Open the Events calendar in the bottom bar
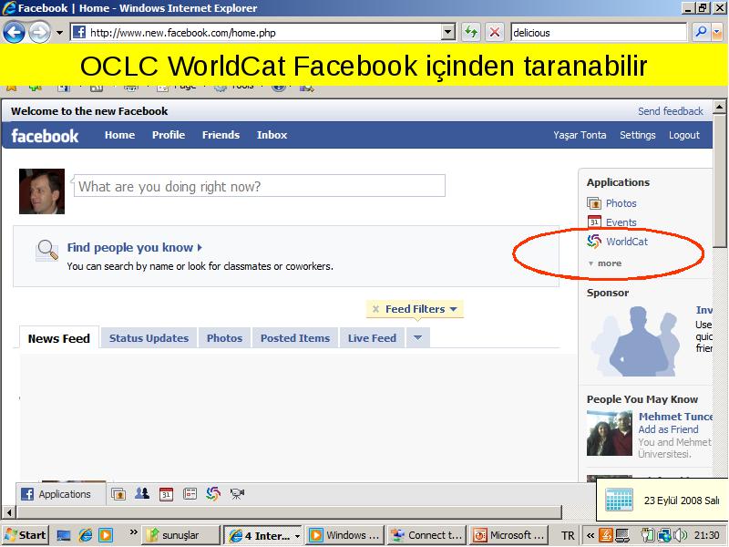The height and width of the screenshot is (547, 729). [x=166, y=494]
